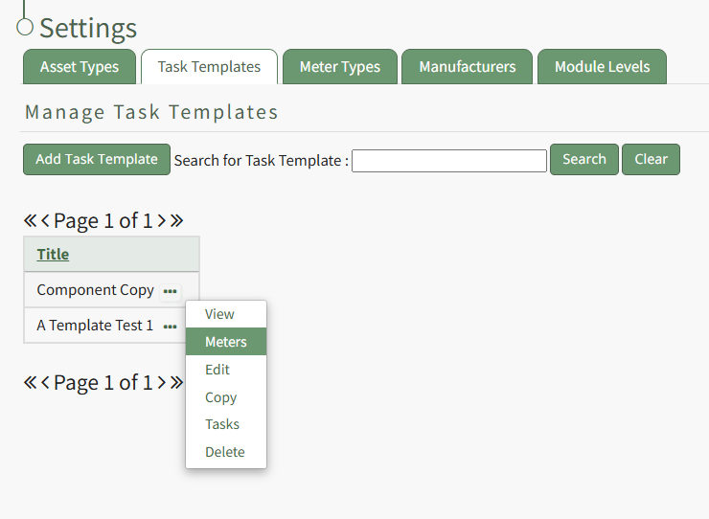
Task: Jump to last page in top pagination
Action: [176, 221]
